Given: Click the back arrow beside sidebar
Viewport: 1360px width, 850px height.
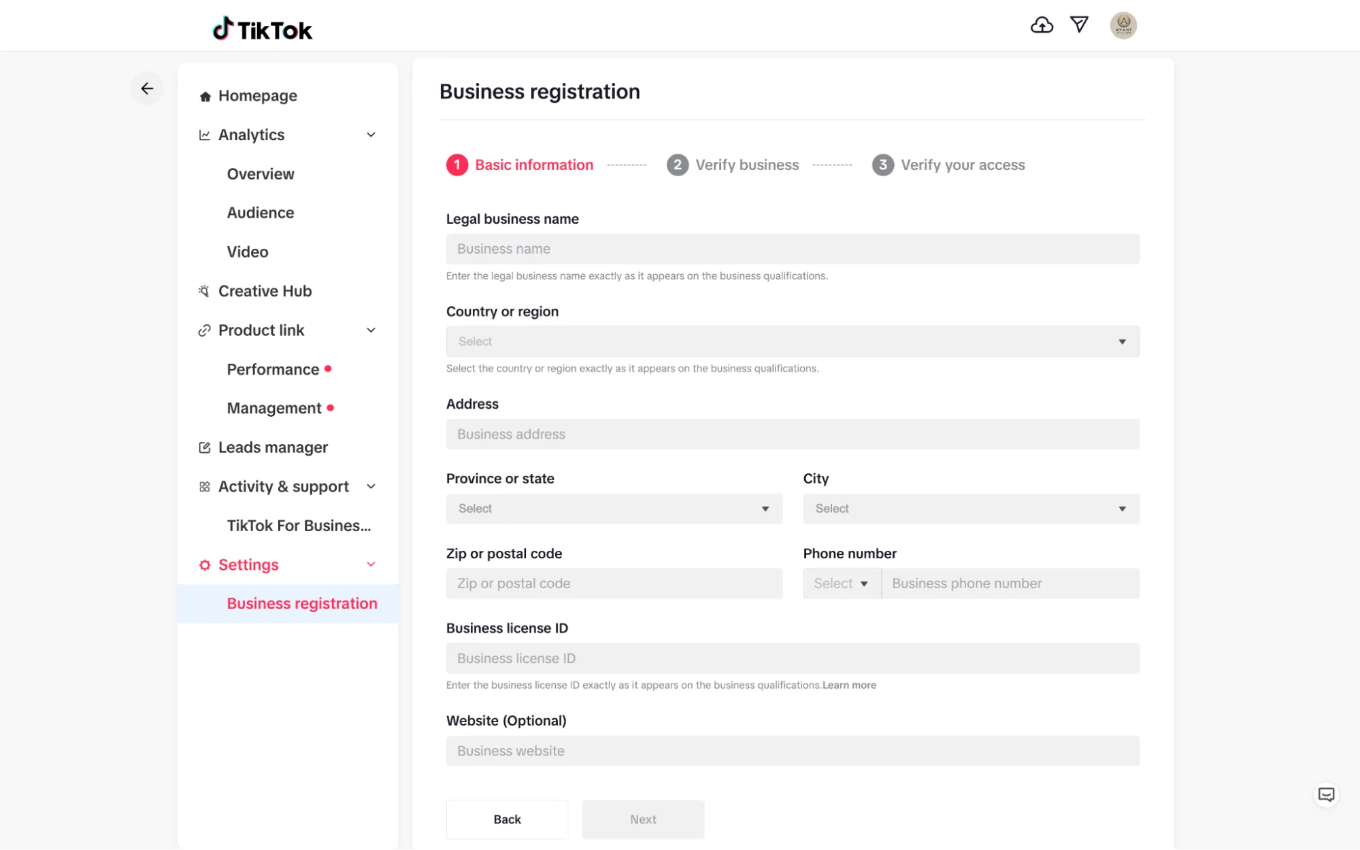Looking at the screenshot, I should pyautogui.click(x=147, y=88).
